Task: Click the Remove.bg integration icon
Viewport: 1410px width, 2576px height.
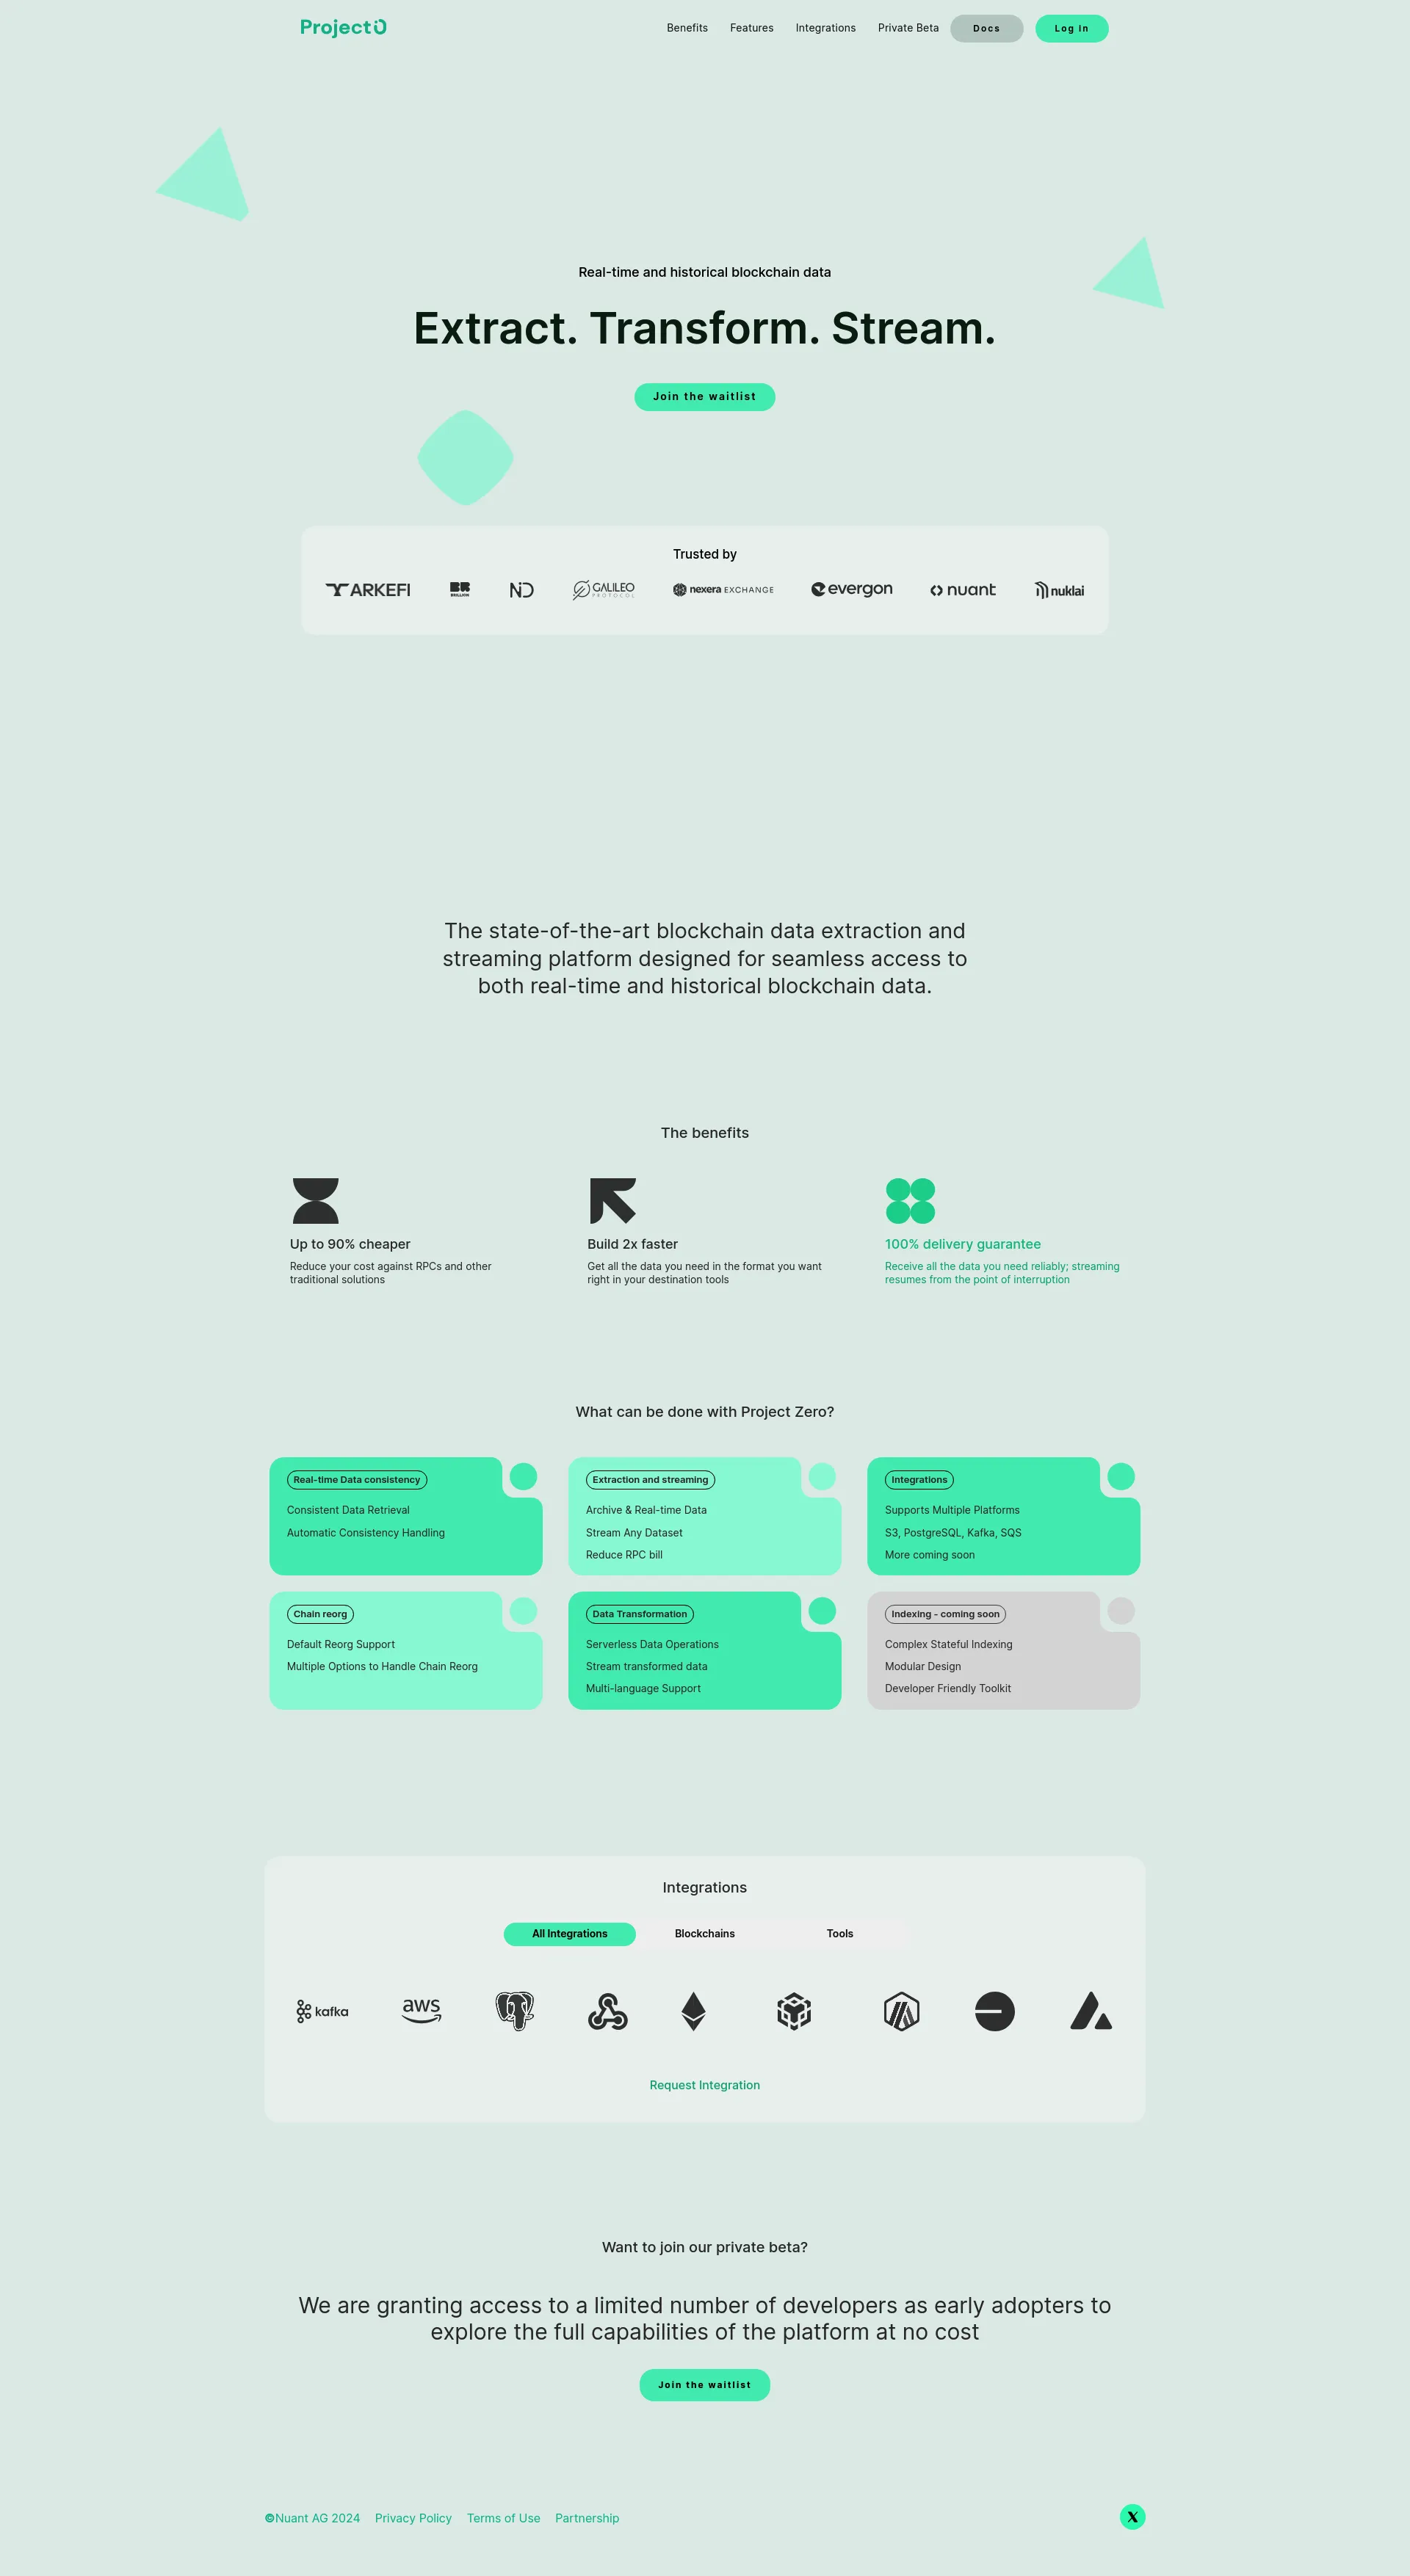Action: pyautogui.click(x=991, y=2015)
